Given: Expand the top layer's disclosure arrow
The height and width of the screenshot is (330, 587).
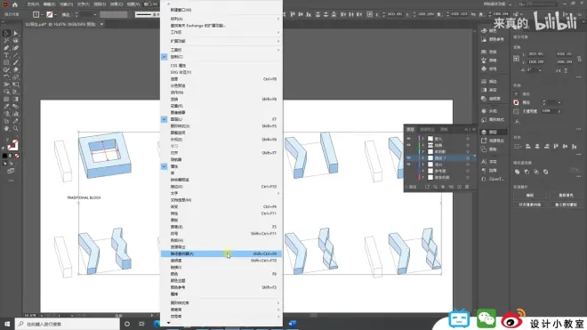Looking at the screenshot, I should (x=423, y=139).
